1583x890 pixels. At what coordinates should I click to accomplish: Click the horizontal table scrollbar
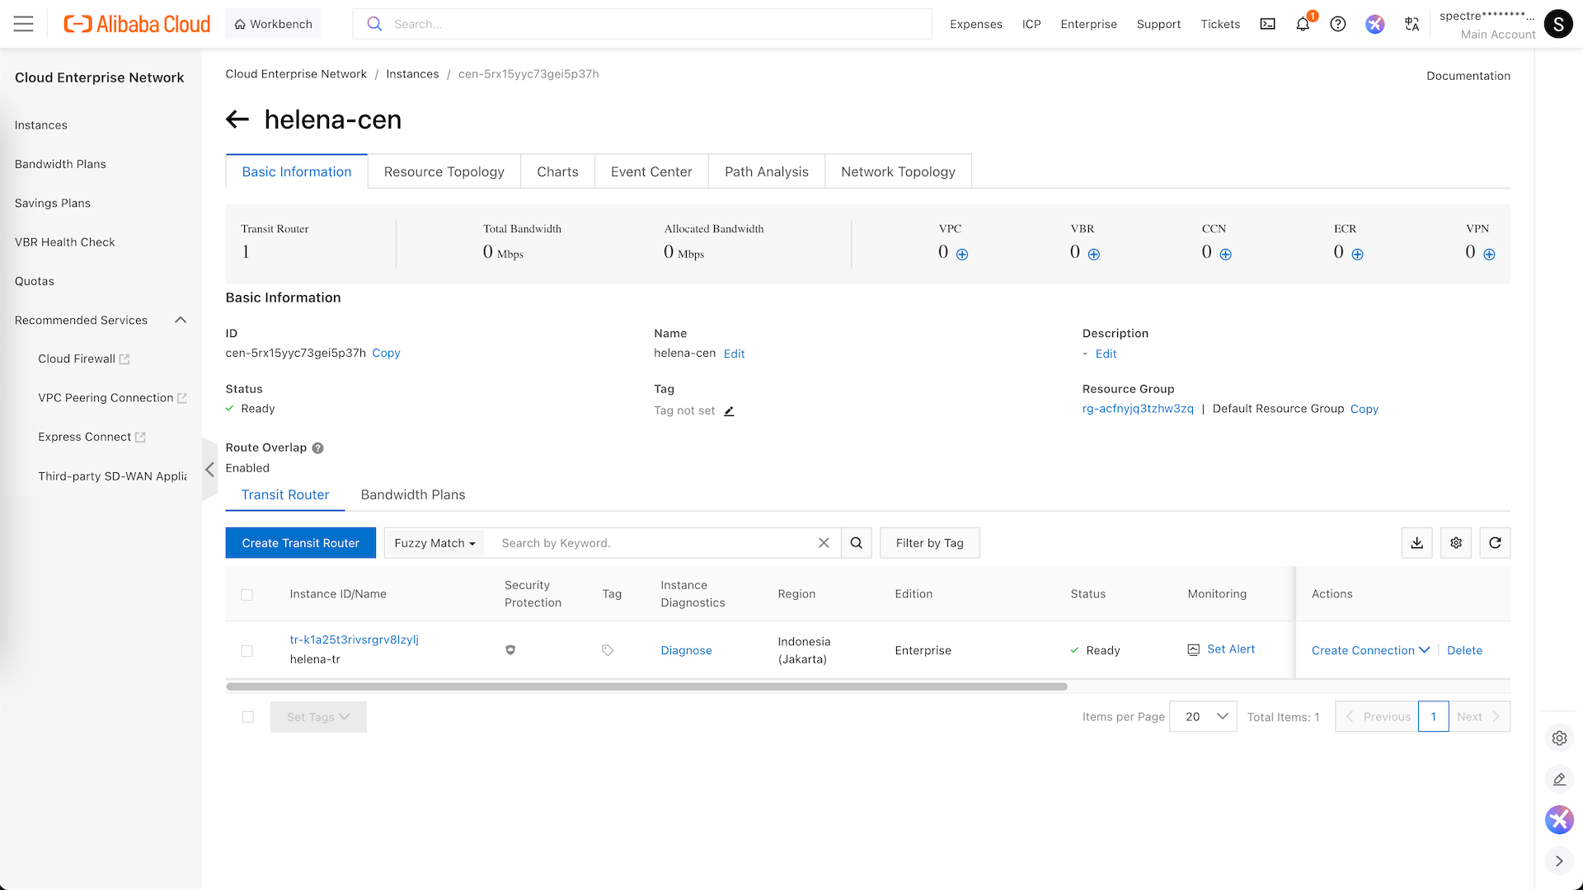pyautogui.click(x=646, y=686)
